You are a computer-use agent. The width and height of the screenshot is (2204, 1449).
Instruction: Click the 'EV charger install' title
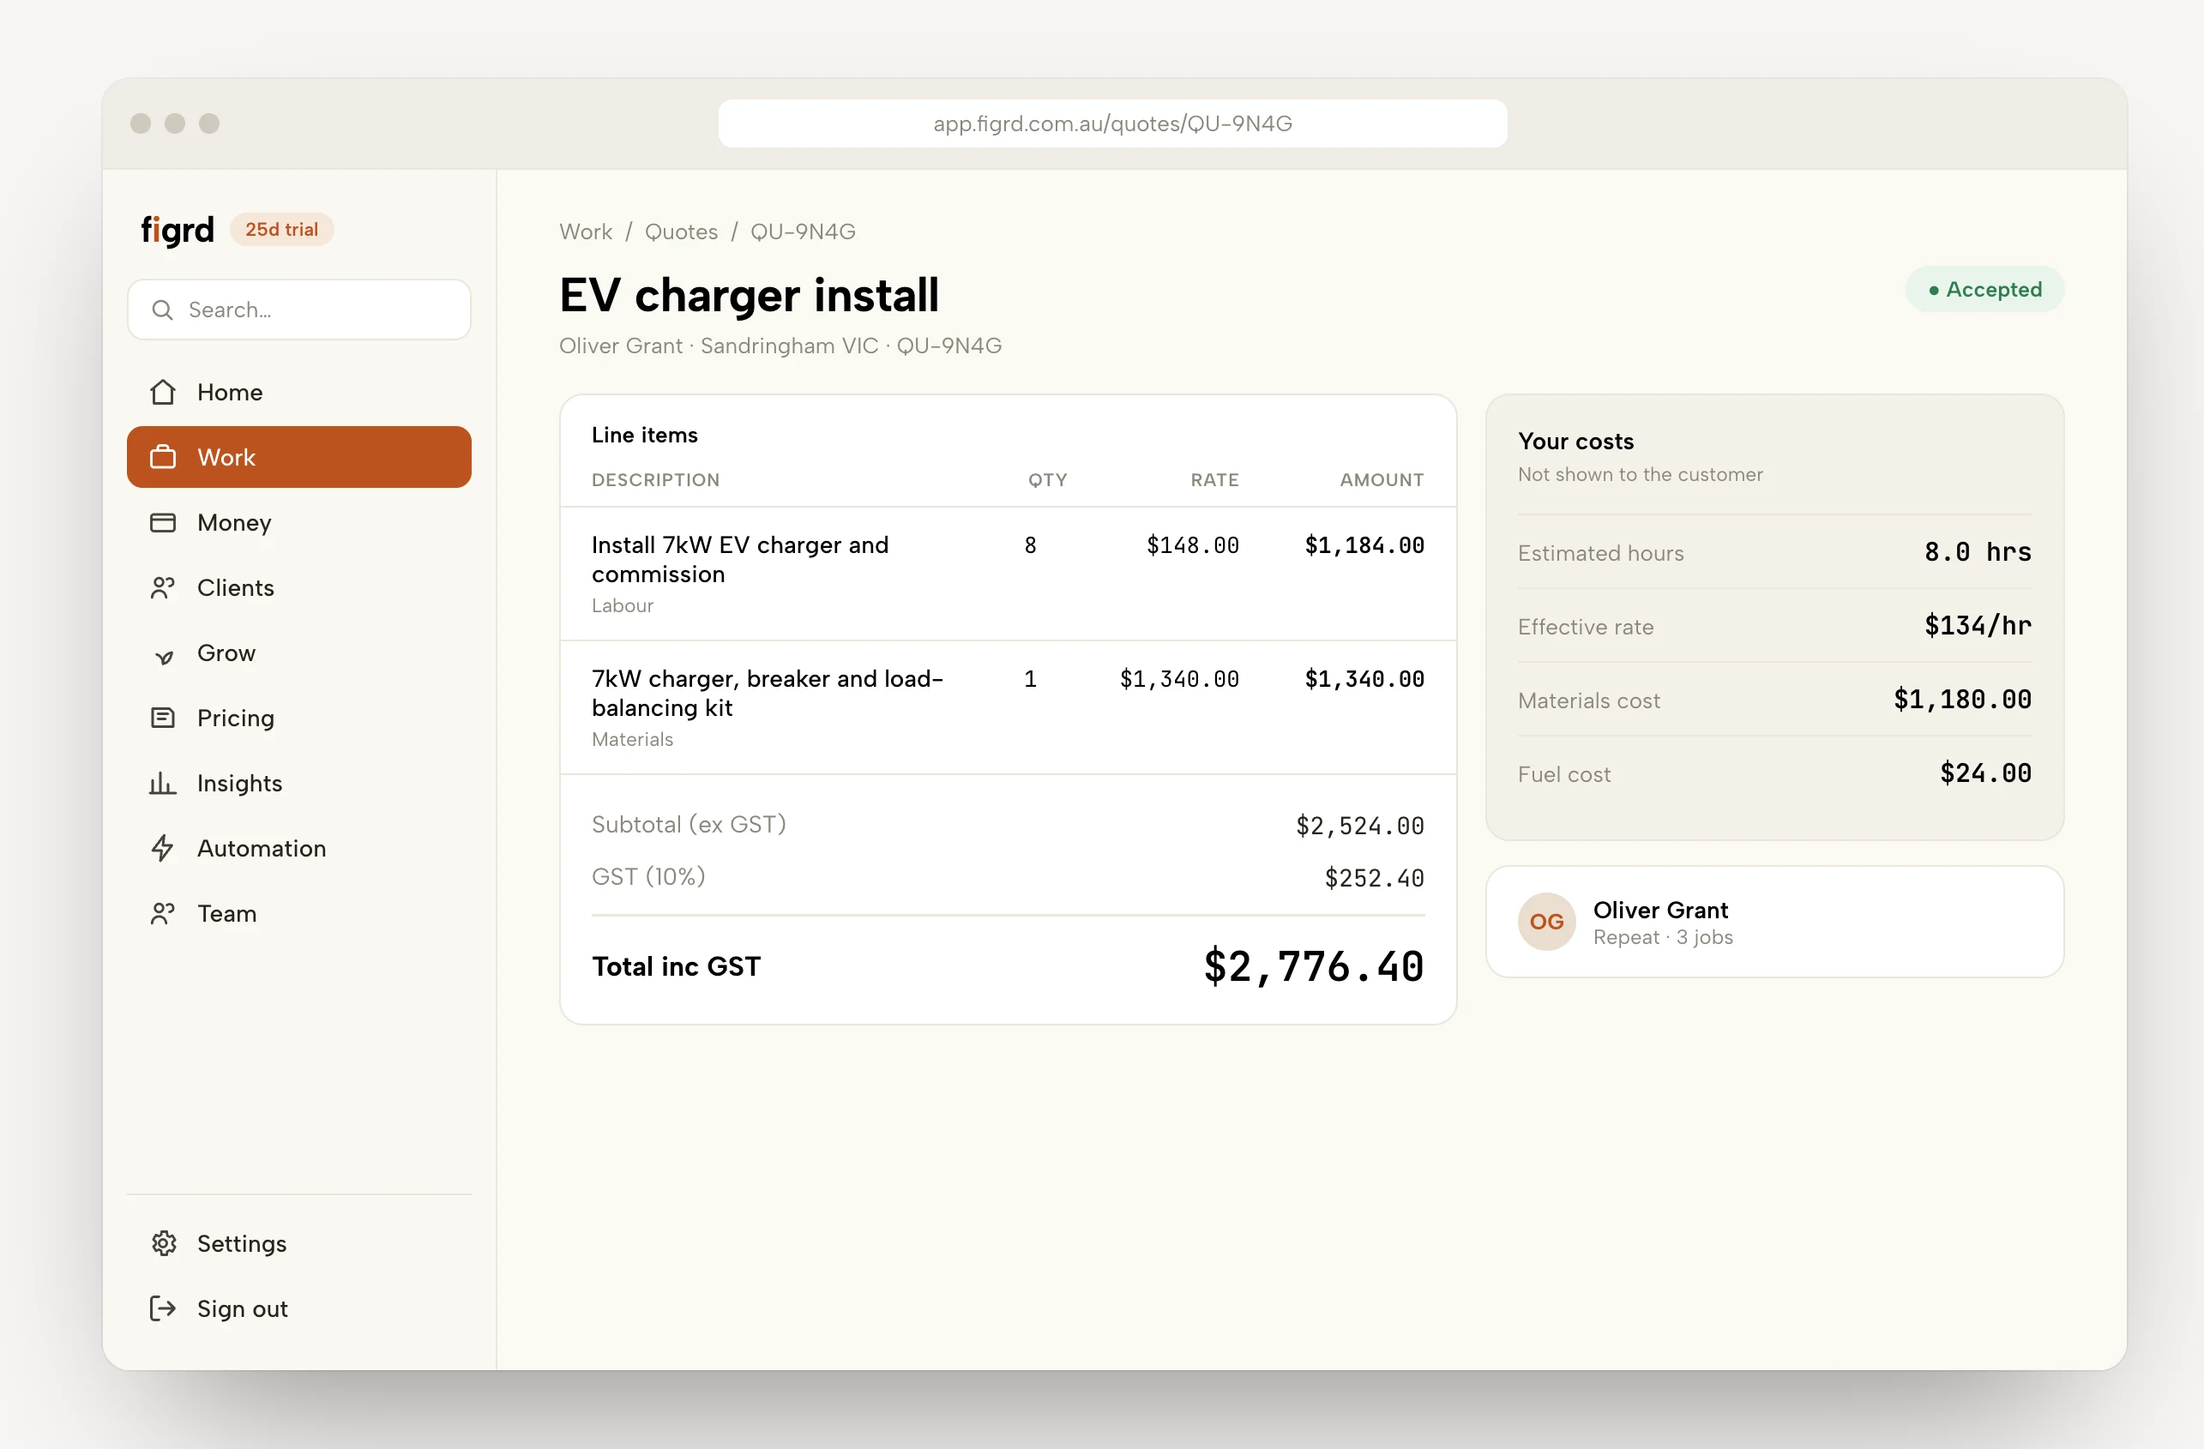click(x=750, y=295)
